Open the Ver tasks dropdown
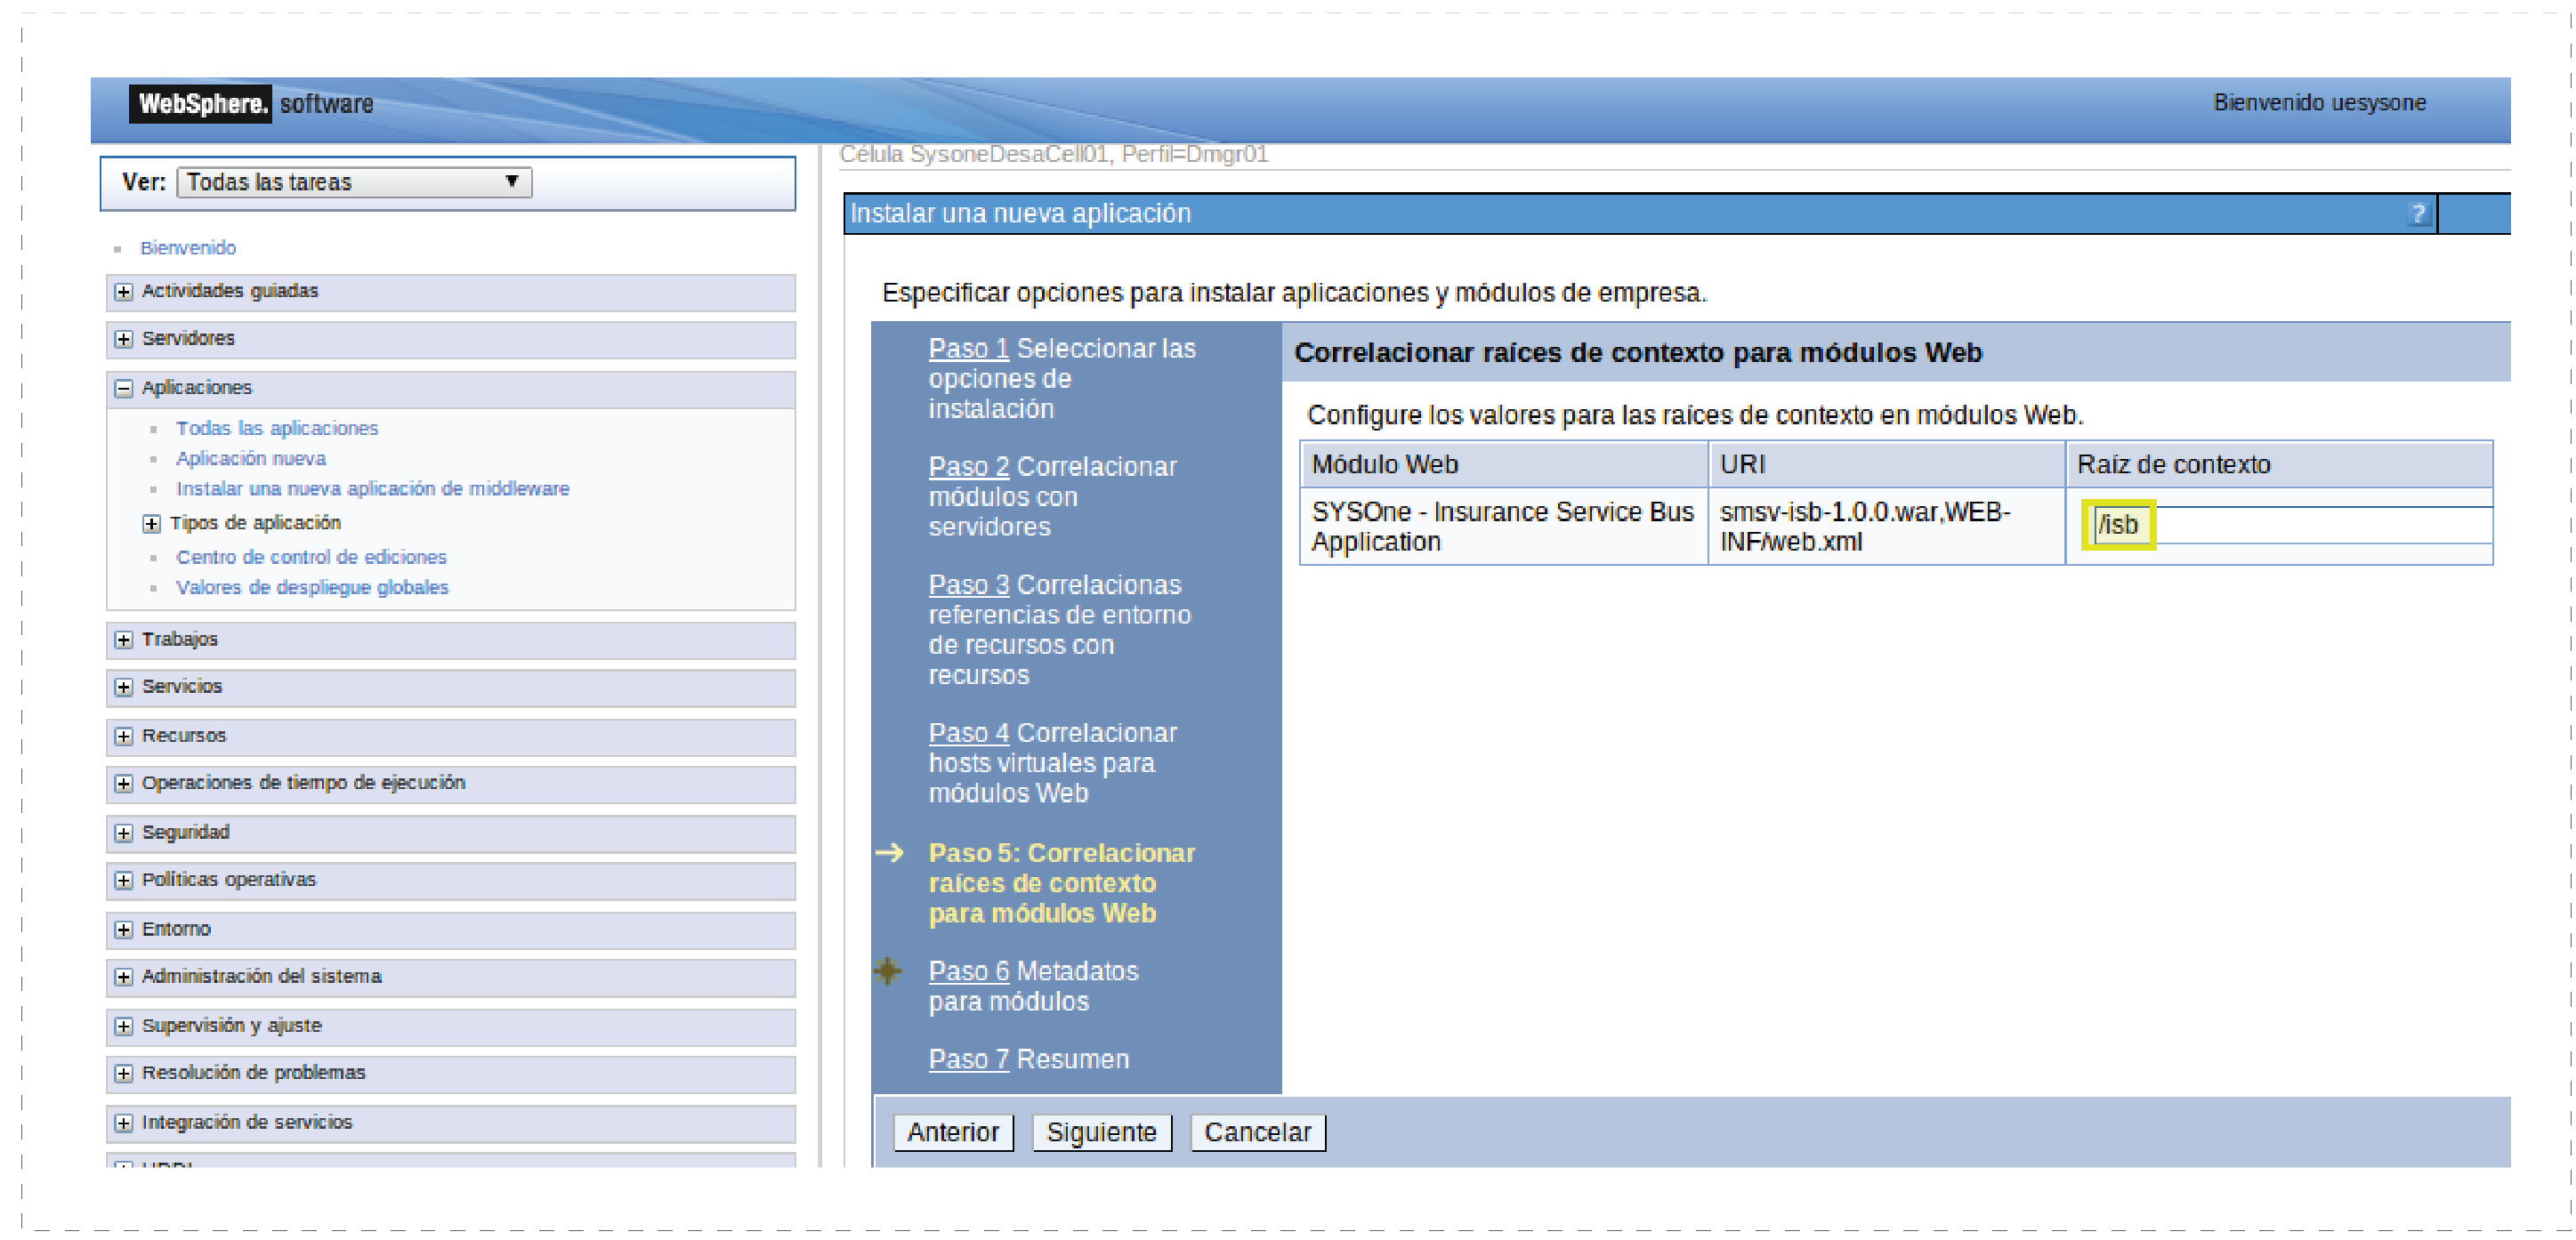 354,182
